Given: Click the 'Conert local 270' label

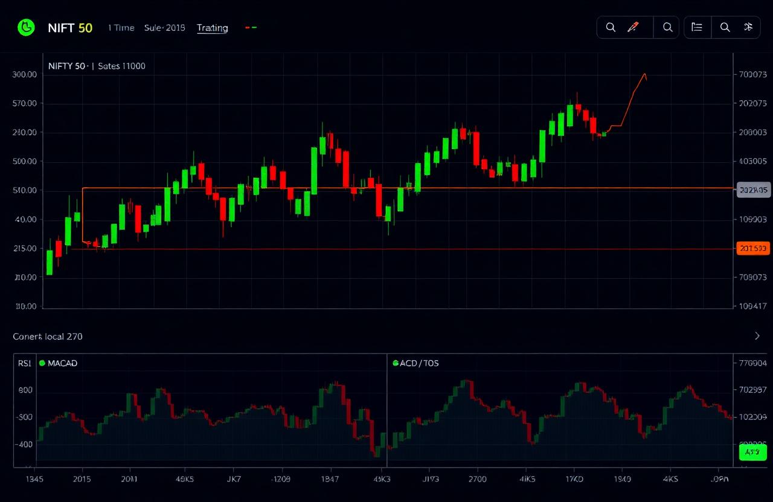Looking at the screenshot, I should [48, 337].
